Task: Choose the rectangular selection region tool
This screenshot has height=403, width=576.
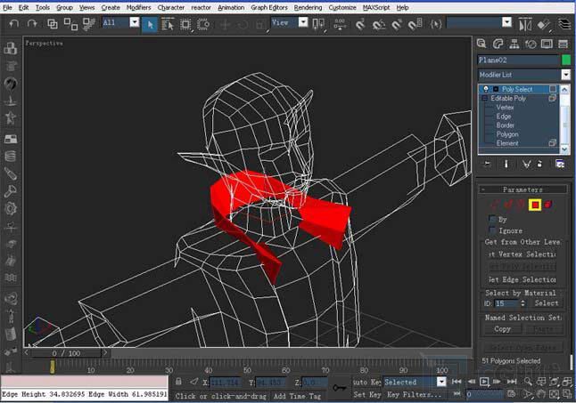Action: [x=185, y=25]
